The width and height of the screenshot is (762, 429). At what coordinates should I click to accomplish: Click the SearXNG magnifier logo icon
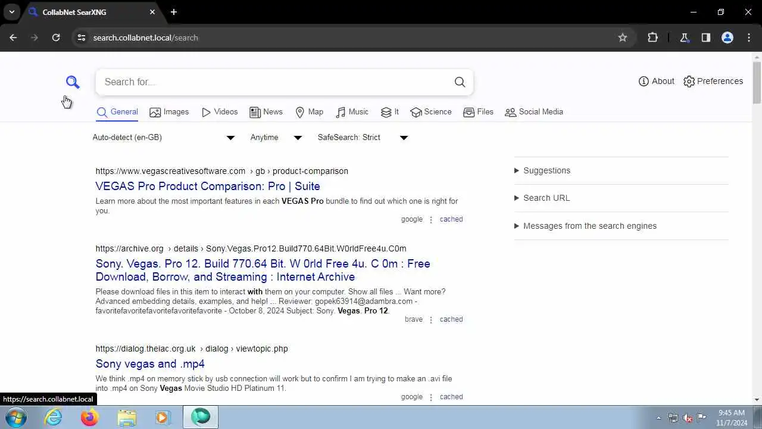[73, 82]
